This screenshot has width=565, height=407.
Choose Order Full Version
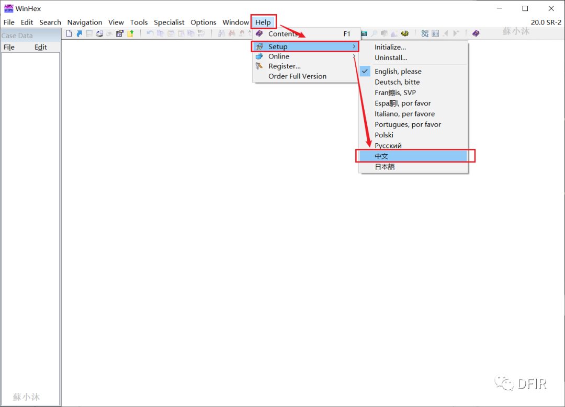click(306, 76)
